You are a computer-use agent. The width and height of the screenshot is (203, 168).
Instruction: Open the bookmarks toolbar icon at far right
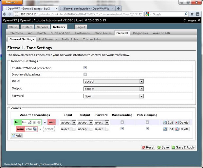[198, 14]
